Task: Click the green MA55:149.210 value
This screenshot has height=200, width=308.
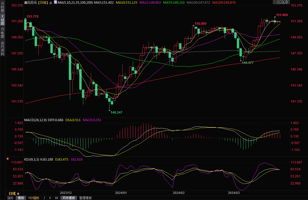Action: 174,3
